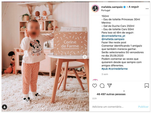Open comments with the speech bubble icon
This screenshot has height=114, width=152.
(102, 86)
